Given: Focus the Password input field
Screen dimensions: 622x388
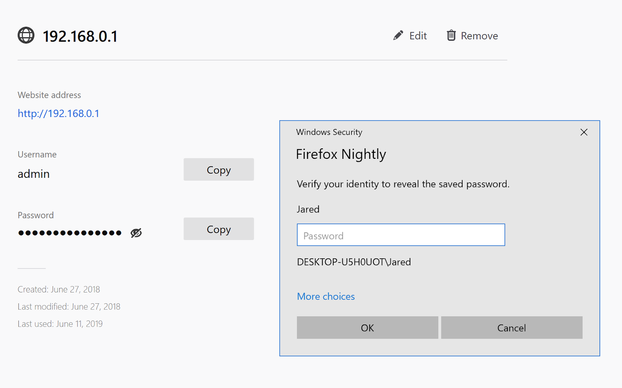Looking at the screenshot, I should [x=400, y=235].
